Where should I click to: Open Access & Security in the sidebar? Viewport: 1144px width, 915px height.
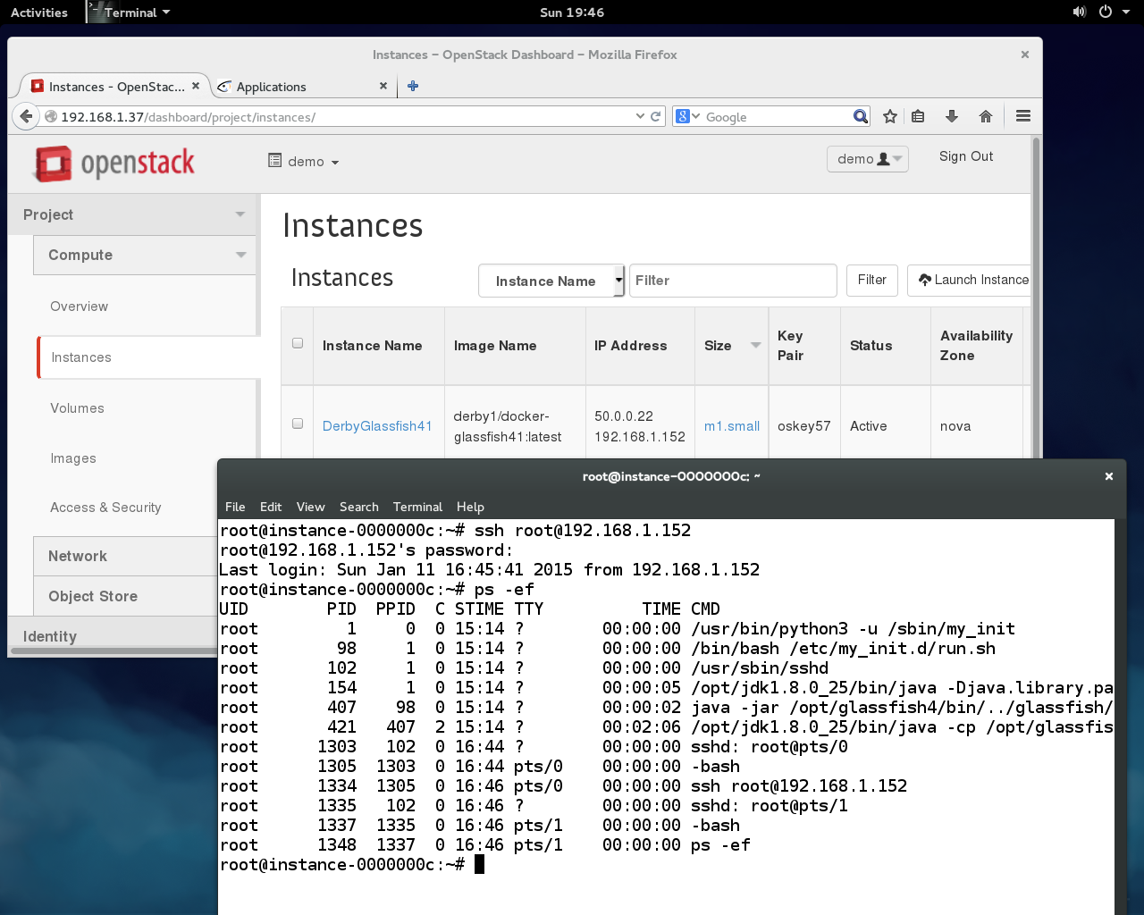pyautogui.click(x=105, y=508)
